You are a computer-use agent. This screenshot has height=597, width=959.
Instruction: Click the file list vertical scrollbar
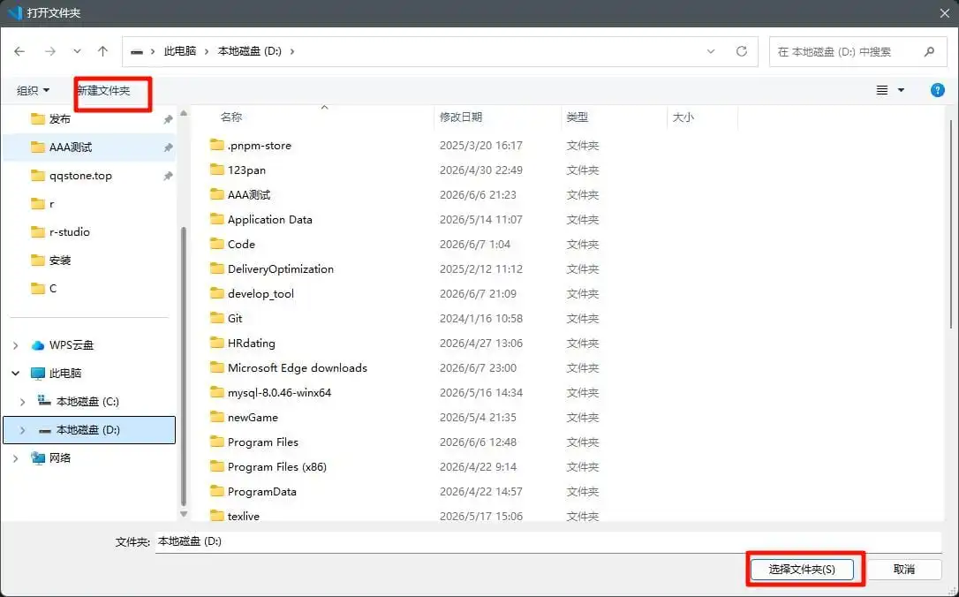952,225
